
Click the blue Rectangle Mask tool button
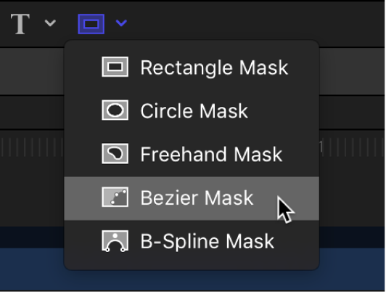(x=91, y=24)
